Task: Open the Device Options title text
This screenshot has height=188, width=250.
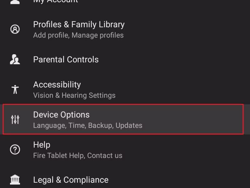Action: [x=61, y=115]
